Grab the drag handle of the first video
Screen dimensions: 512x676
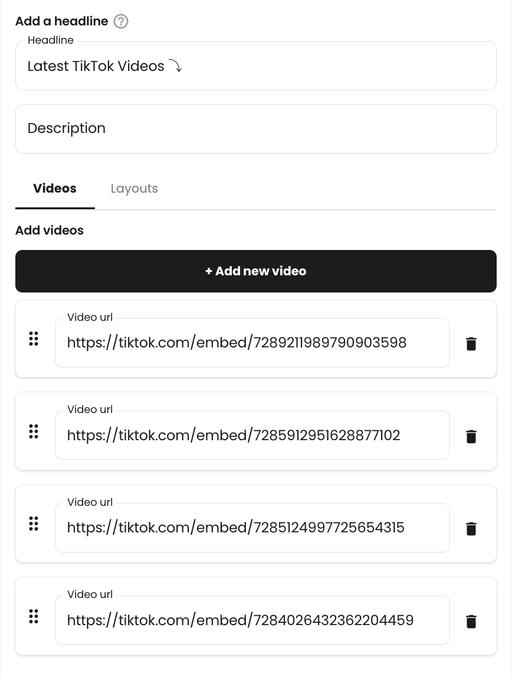tap(34, 339)
